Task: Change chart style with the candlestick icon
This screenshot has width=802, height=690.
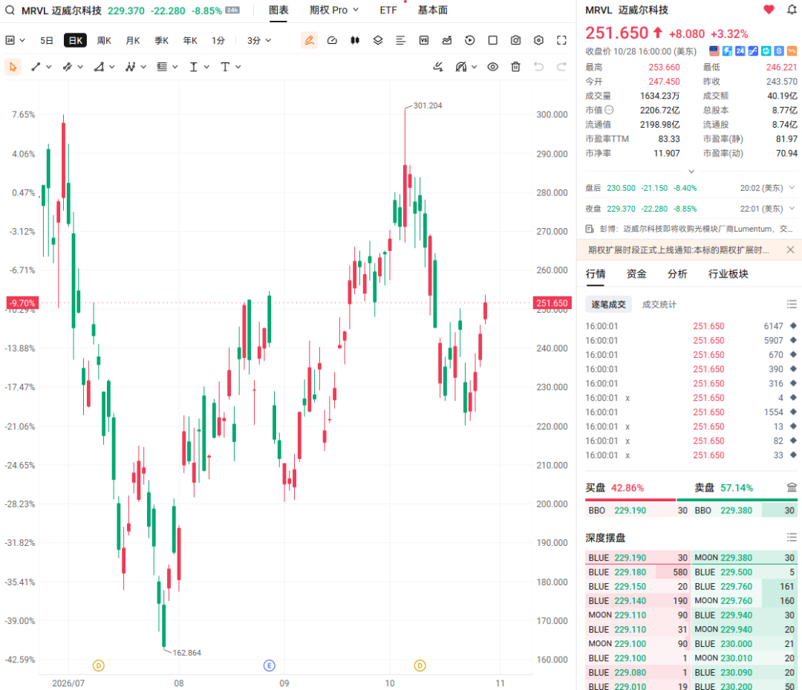Action: coord(355,40)
